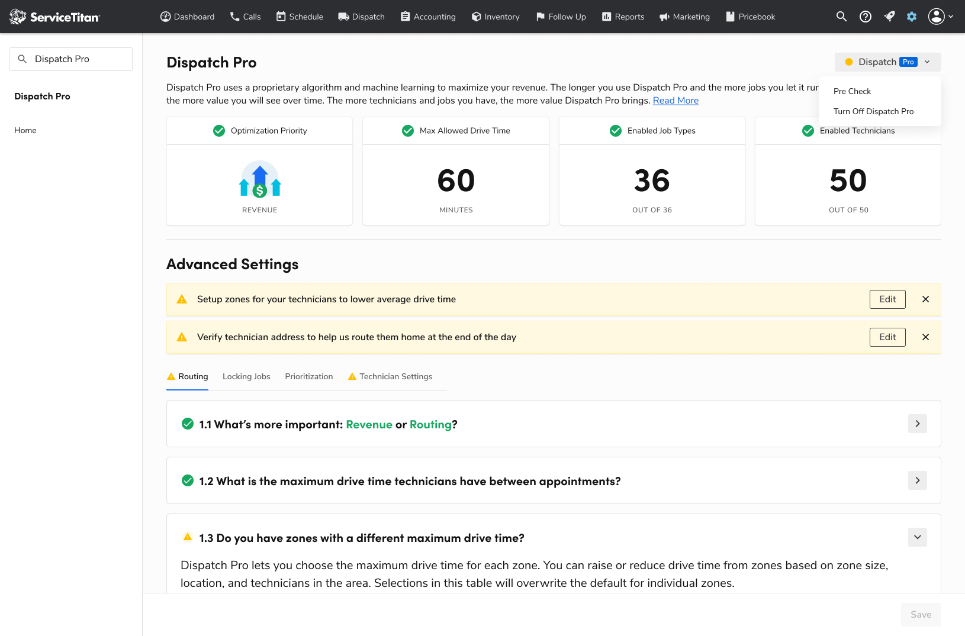Click Edit on the Setup zones banner
Screen dimensions: 965x636
pyautogui.click(x=887, y=299)
